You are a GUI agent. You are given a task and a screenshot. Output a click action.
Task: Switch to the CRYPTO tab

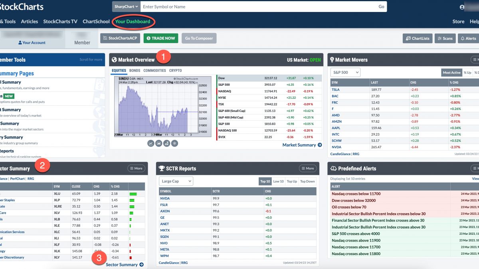click(x=175, y=71)
